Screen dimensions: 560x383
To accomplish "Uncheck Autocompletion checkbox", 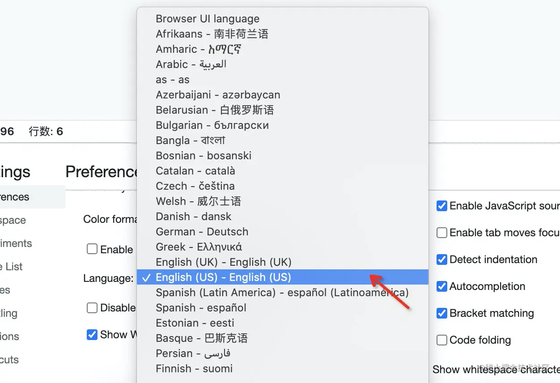I will (x=442, y=286).
